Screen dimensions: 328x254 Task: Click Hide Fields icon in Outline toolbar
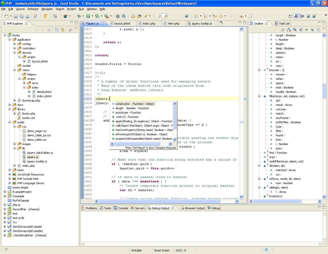pyautogui.click(x=295, y=30)
